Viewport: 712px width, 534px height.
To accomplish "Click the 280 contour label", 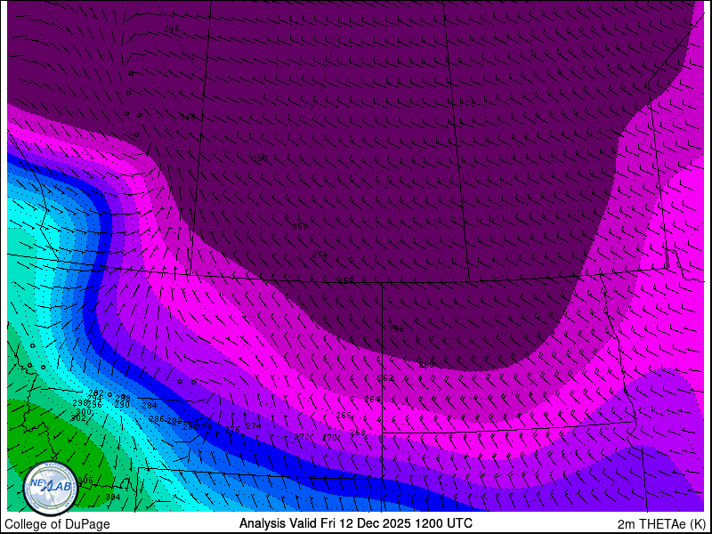I will pyautogui.click(x=190, y=426).
